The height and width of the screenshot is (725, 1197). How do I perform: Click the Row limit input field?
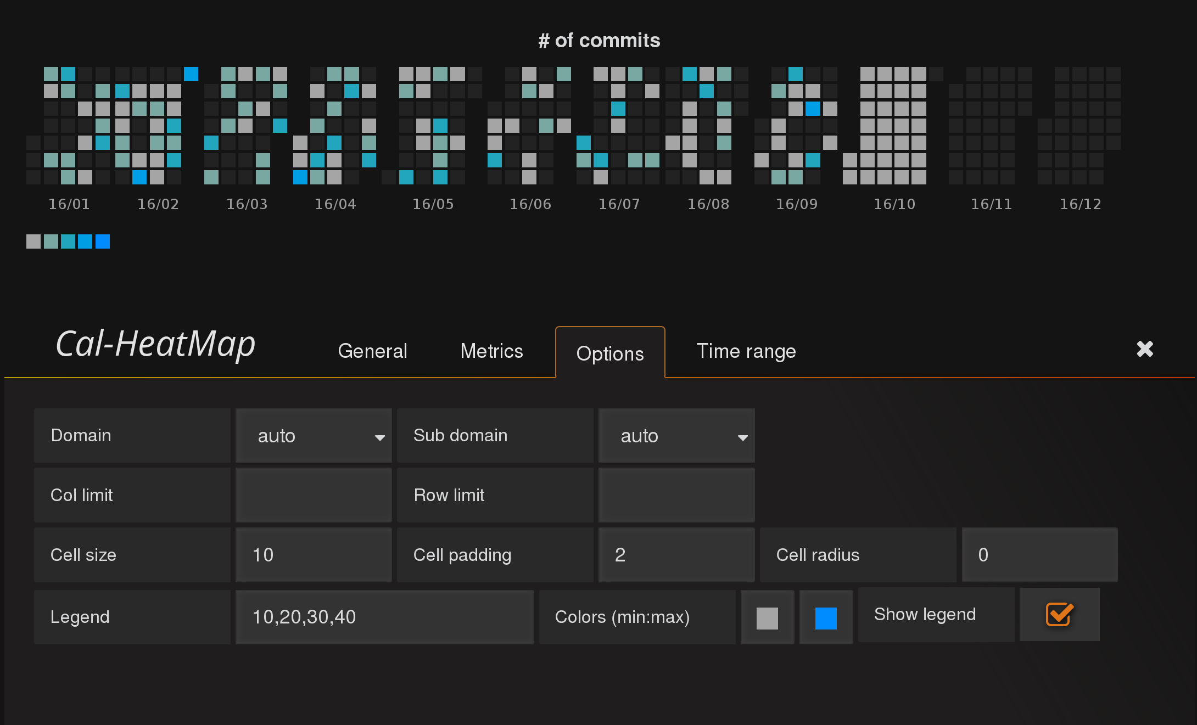(676, 495)
